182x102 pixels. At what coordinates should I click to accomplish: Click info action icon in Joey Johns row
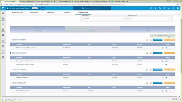[166, 65]
